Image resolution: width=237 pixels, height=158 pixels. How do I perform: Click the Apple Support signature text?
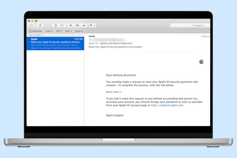[x=115, y=115]
